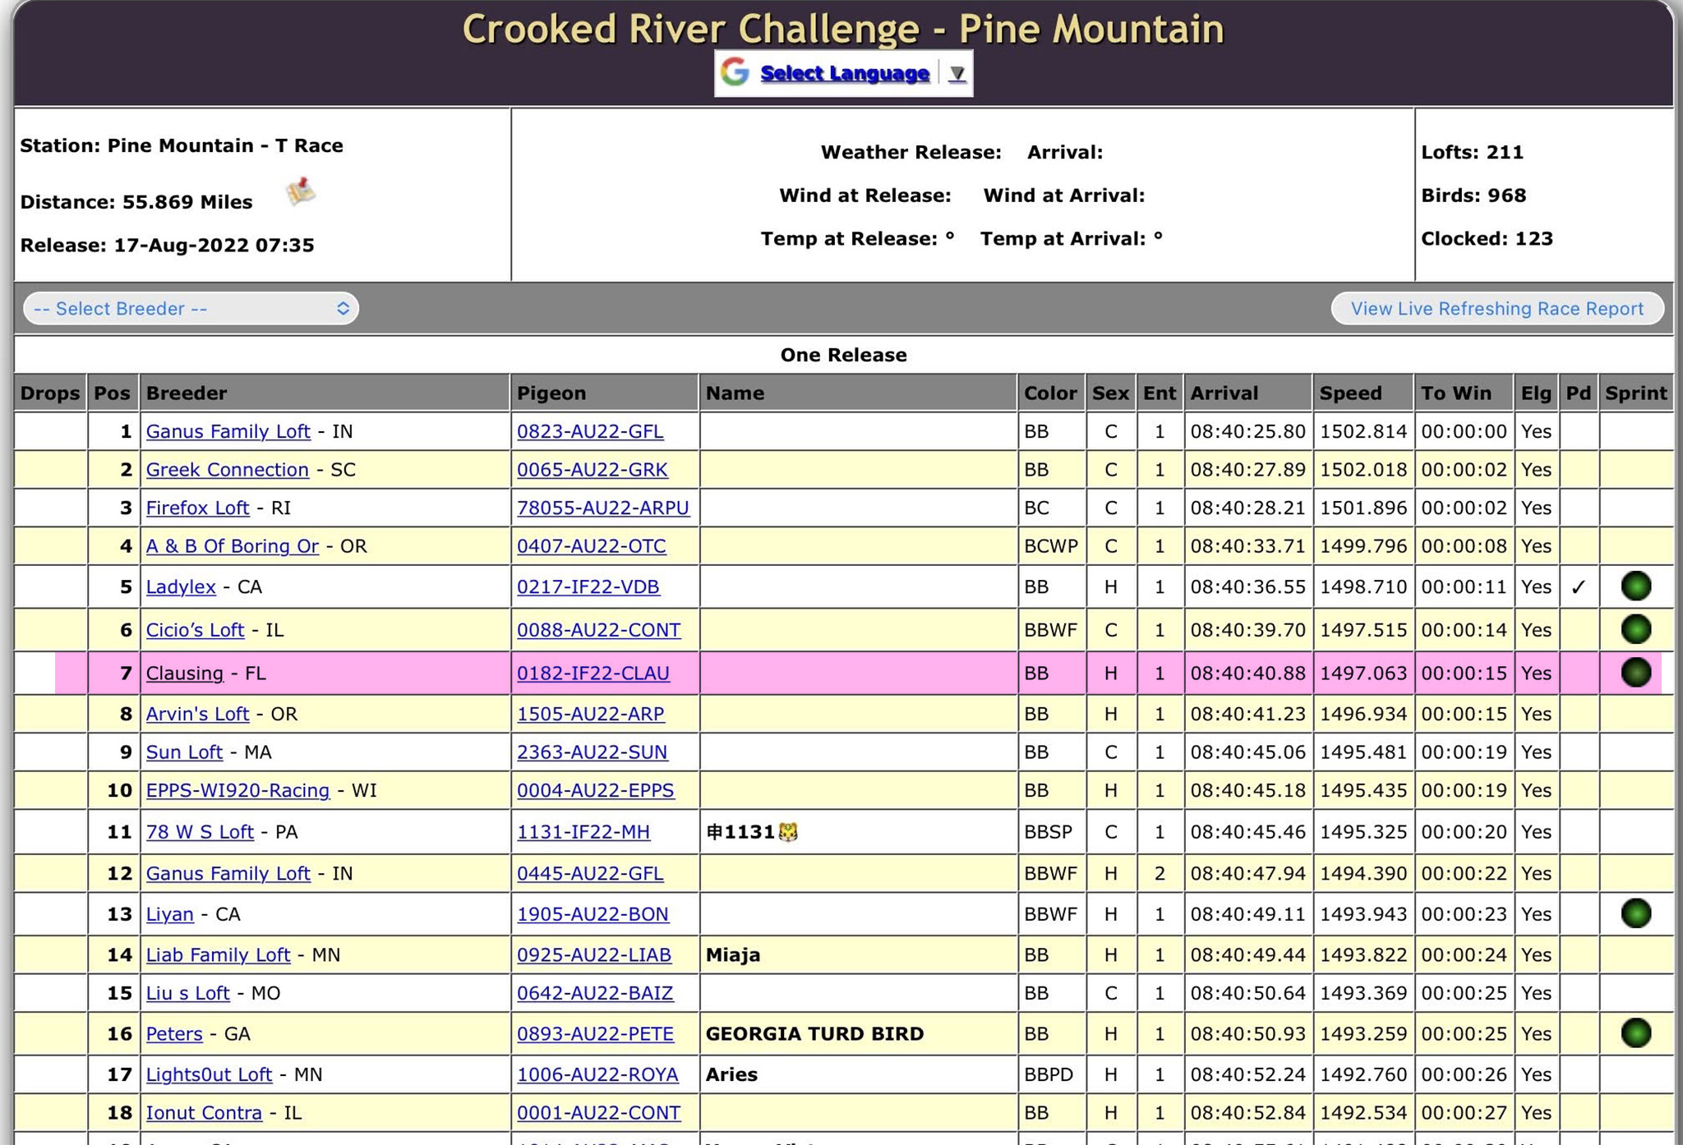Open Clausing breeder link
This screenshot has height=1145, width=1683.
click(184, 674)
